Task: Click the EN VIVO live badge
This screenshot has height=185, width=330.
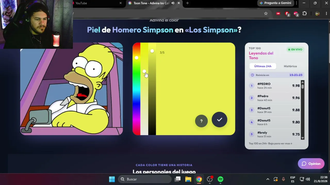Action: (295, 50)
